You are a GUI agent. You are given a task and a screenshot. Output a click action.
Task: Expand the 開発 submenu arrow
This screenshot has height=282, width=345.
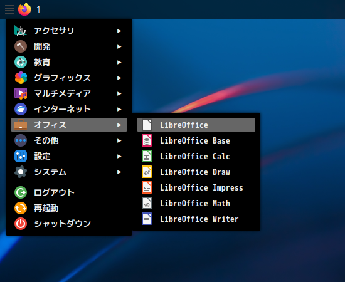[119, 46]
